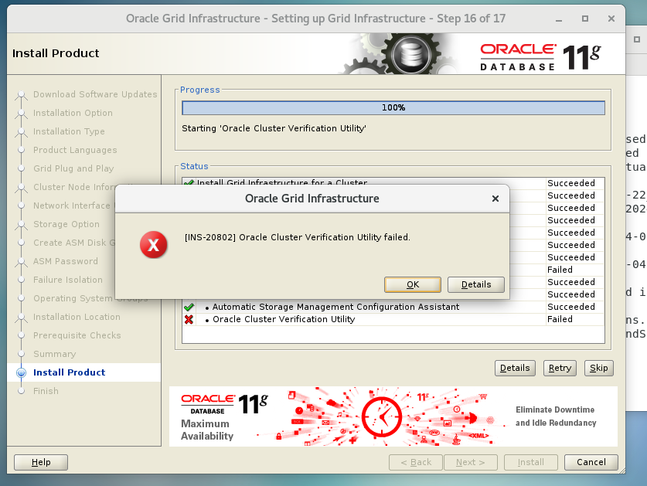Image resolution: width=647 pixels, height=486 pixels.
Task: Click the Install Product step bullet icon
Action: pos(21,372)
